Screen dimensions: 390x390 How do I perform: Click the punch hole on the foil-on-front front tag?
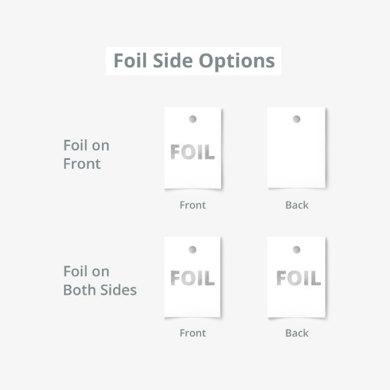click(193, 119)
